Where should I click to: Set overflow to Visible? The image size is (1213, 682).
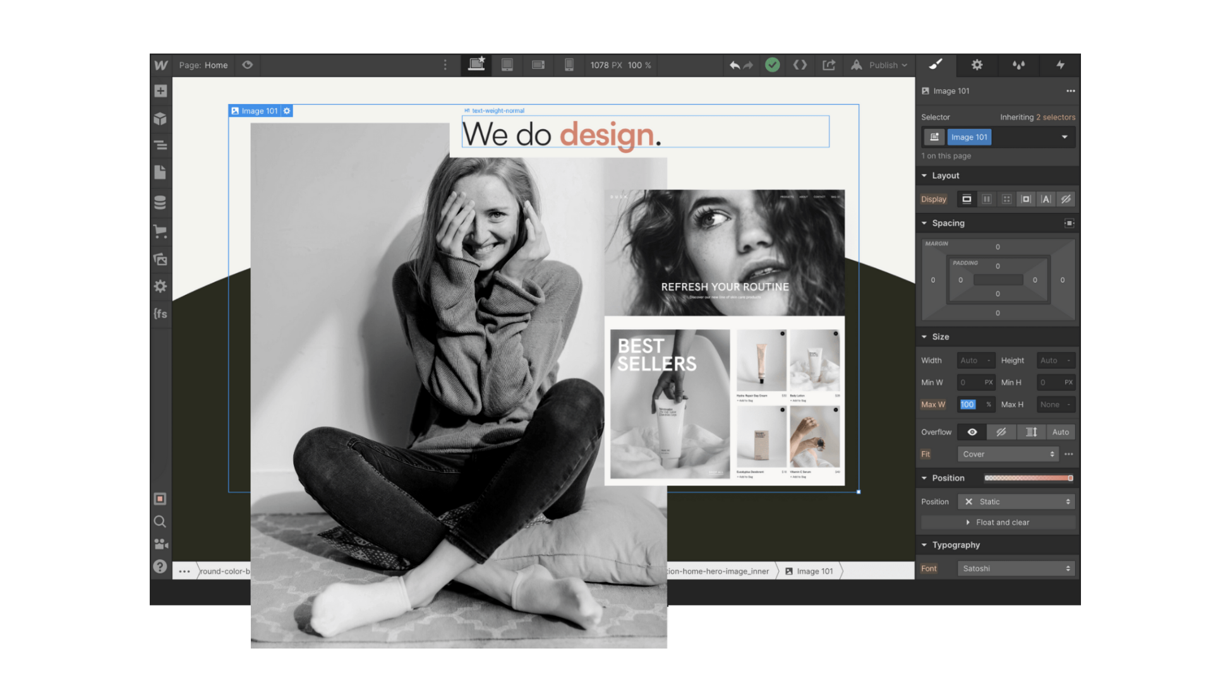[x=972, y=432]
